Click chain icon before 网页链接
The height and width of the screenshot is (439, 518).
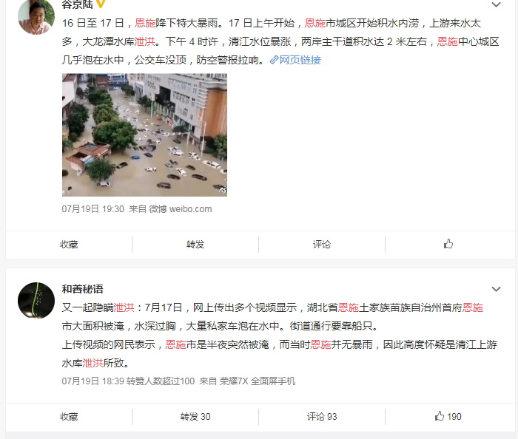(x=274, y=60)
